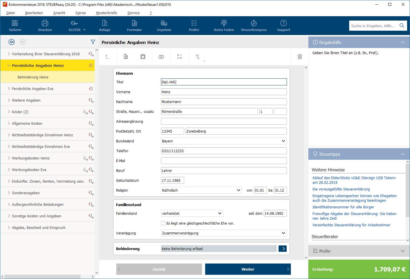Open the Drucken print tool
The width and height of the screenshot is (410, 279).
pos(45,23)
